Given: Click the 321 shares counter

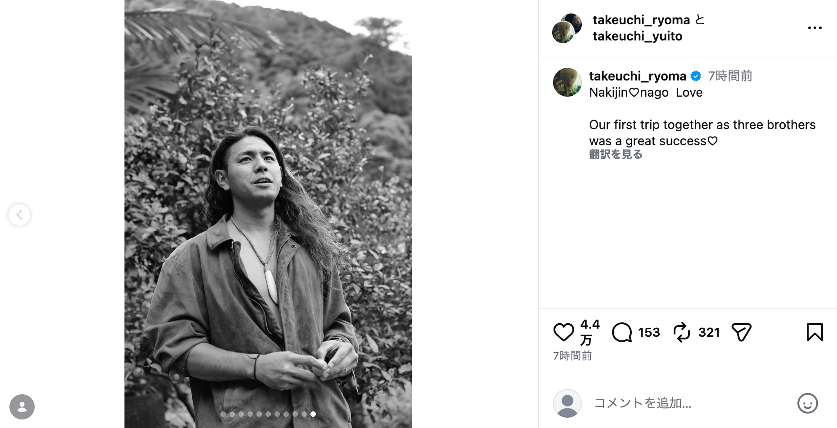Looking at the screenshot, I should click(708, 332).
